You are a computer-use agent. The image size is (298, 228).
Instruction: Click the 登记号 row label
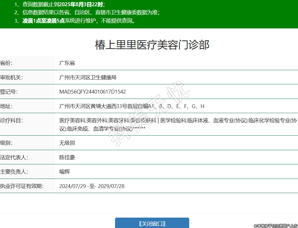[x=9, y=92]
